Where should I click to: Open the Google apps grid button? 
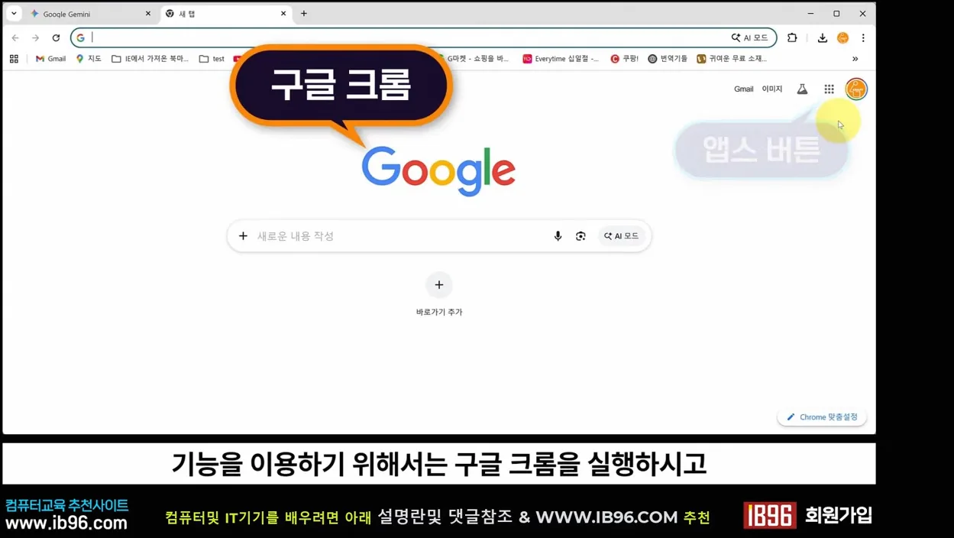829,89
